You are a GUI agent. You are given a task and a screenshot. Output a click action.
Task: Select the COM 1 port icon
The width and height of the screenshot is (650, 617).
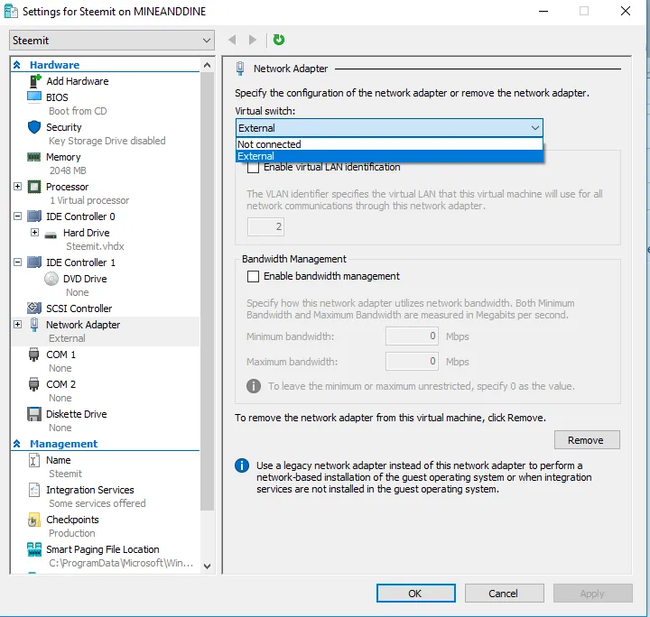pyautogui.click(x=34, y=355)
